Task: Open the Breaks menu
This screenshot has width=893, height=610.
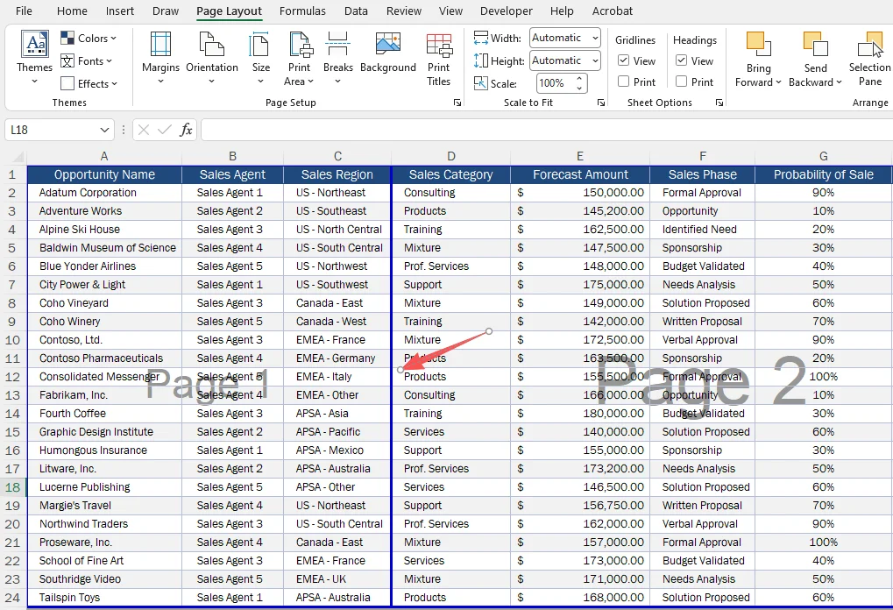Action: pyautogui.click(x=337, y=58)
